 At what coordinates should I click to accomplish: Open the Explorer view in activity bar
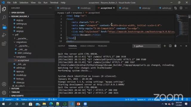(x=4, y=9)
